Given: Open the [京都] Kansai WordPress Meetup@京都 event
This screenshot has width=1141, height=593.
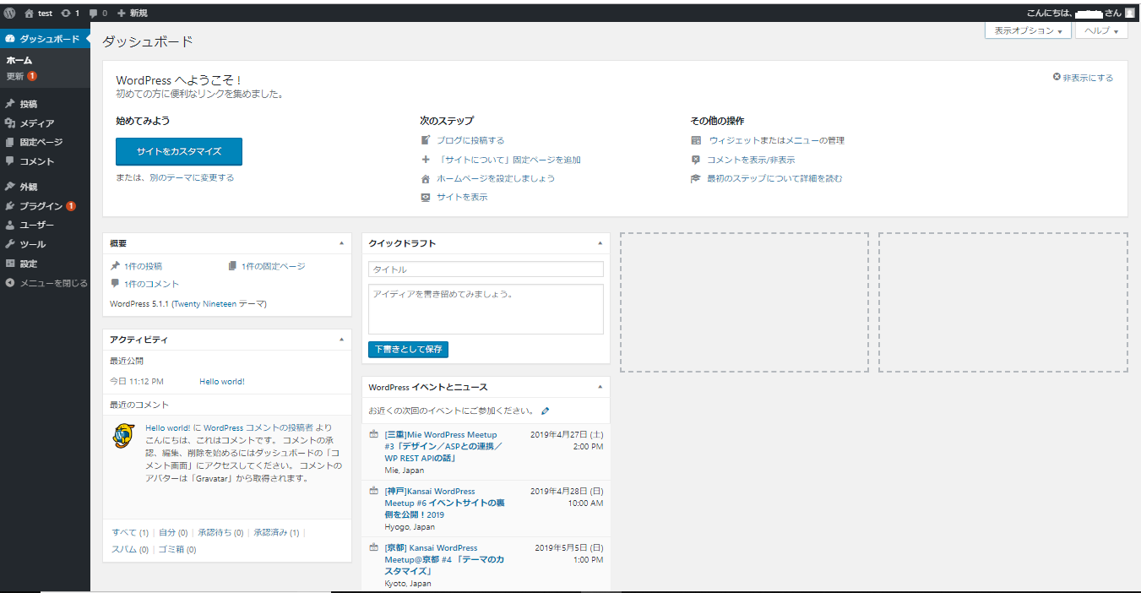Looking at the screenshot, I should point(444,559).
